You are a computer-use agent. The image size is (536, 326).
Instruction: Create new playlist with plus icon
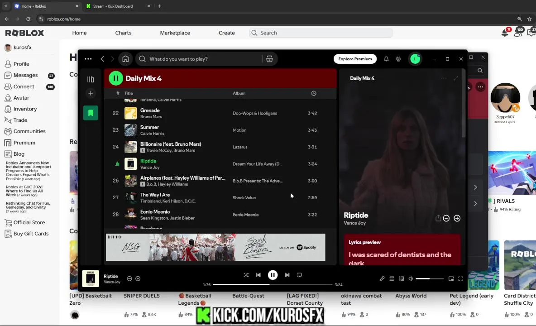click(x=90, y=93)
